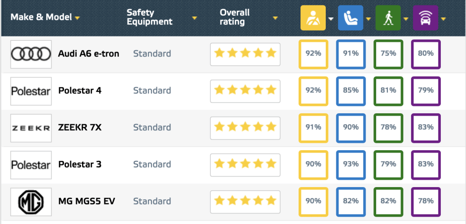
Task: Click the 92% yellow score for Audi A6
Action: pyautogui.click(x=314, y=53)
